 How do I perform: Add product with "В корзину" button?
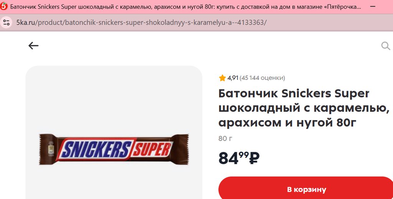306,189
